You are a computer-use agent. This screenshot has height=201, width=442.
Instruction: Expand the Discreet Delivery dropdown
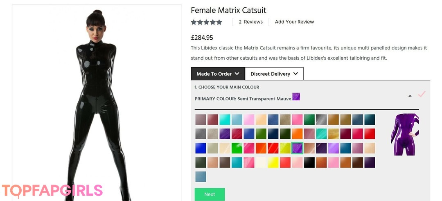274,74
